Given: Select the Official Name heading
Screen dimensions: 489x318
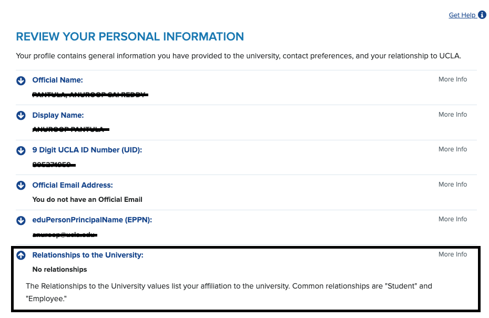Looking at the screenshot, I should [58, 80].
